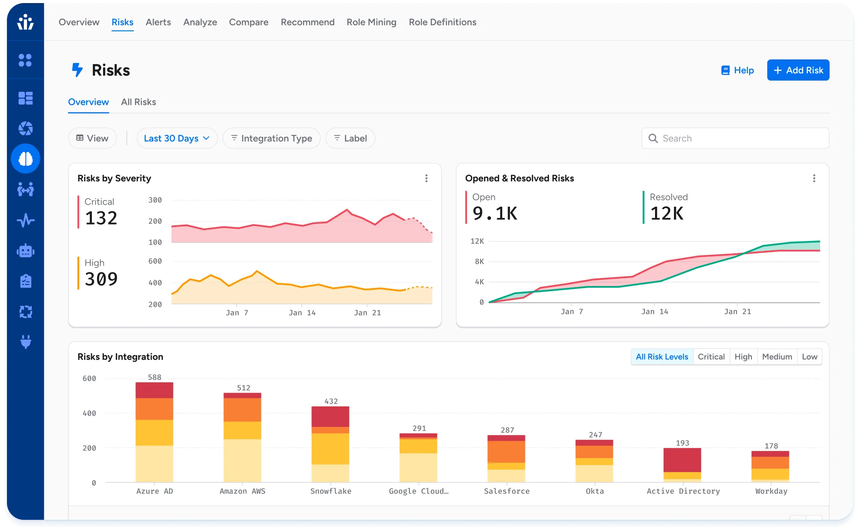Filter integration chart to Critical level
This screenshot has height=531, width=860.
coord(711,357)
